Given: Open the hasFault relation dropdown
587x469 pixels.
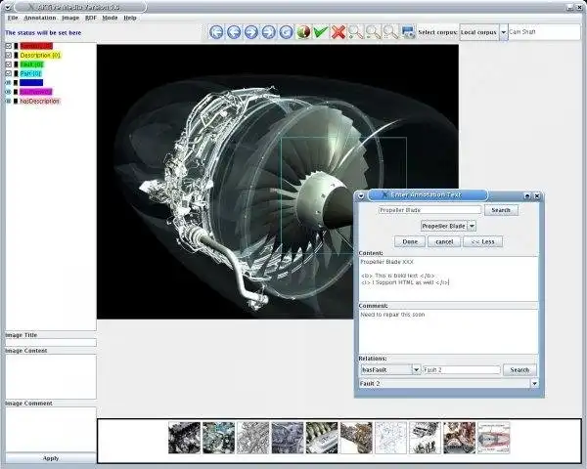Looking at the screenshot, I should pyautogui.click(x=416, y=370).
